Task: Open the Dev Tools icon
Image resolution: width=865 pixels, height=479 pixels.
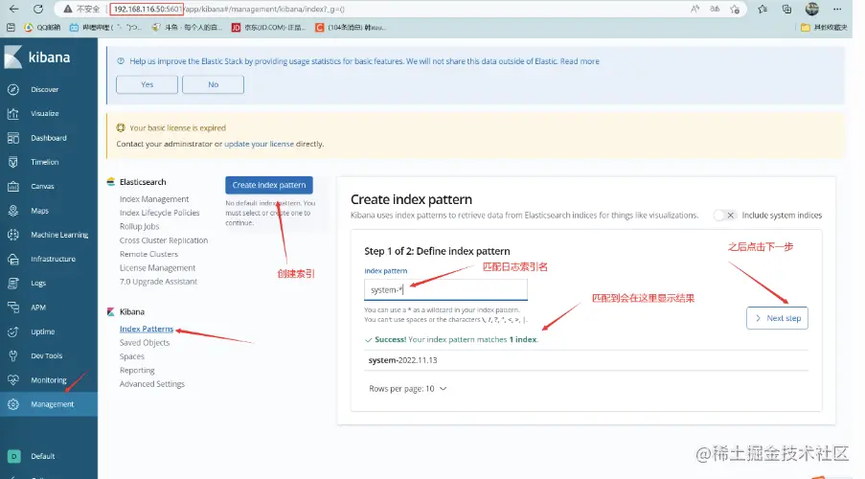Action: (13, 356)
